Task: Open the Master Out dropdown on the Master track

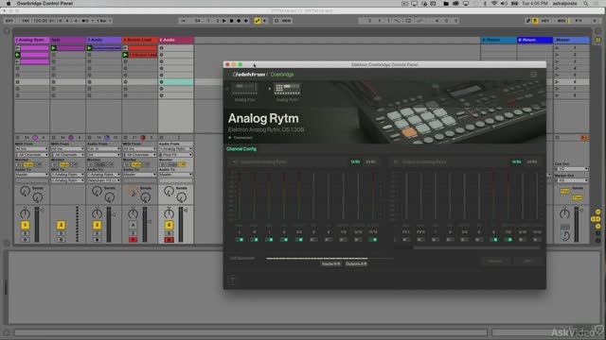Action: point(571,180)
